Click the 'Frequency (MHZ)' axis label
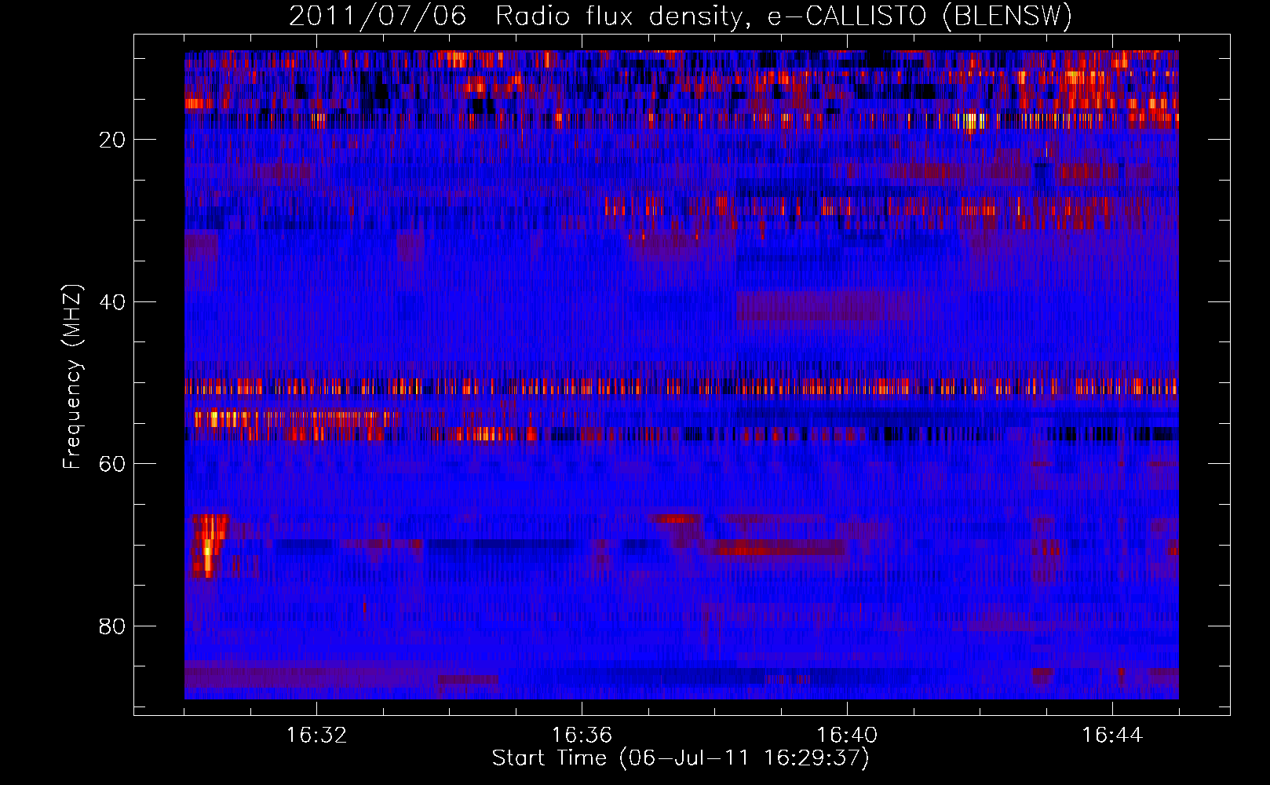Screen dimensions: 1270x785 click(72, 377)
